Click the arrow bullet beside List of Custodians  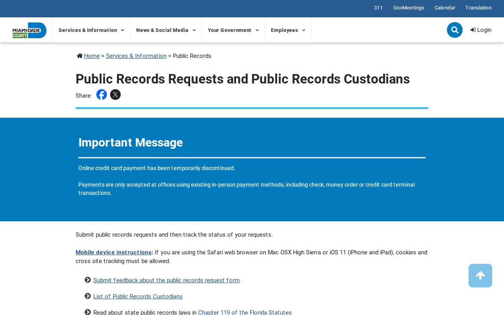point(88,296)
